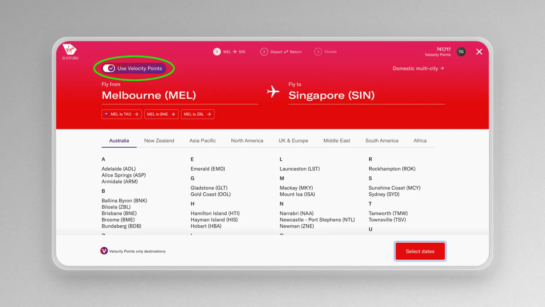
Task: Go to step 1 MEL to SIN
Action: pyautogui.click(x=229, y=52)
